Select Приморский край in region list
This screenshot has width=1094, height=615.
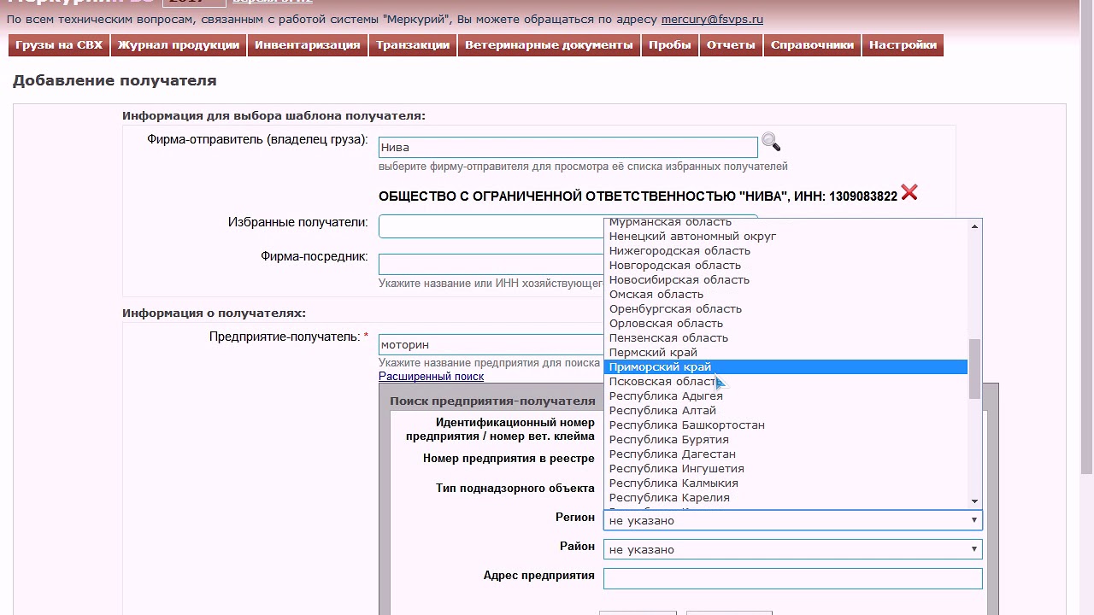click(785, 366)
